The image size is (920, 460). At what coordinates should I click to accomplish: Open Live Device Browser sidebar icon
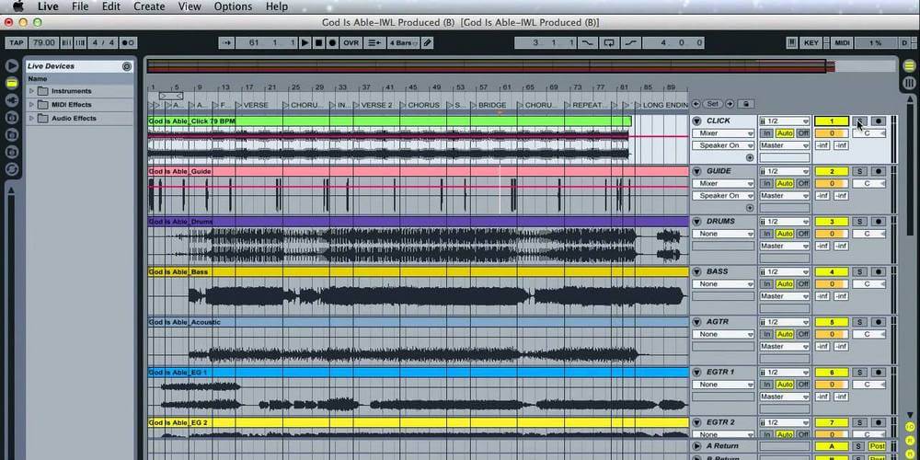point(12,84)
